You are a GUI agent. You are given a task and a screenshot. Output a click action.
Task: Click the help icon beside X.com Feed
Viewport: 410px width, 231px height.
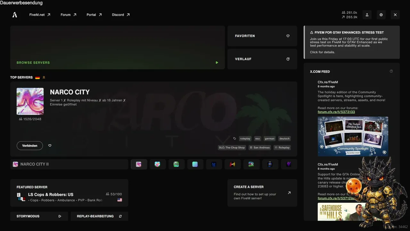coord(391,71)
